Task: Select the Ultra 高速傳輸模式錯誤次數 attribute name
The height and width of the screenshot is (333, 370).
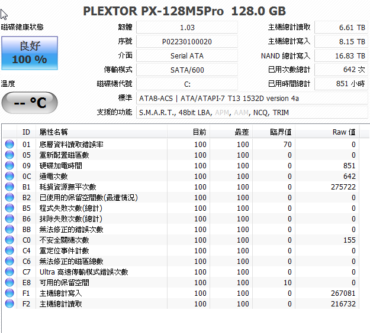Action: (84, 272)
